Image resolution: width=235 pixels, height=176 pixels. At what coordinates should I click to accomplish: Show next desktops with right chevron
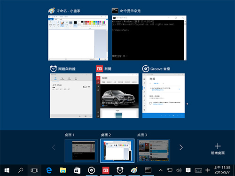click(181, 147)
